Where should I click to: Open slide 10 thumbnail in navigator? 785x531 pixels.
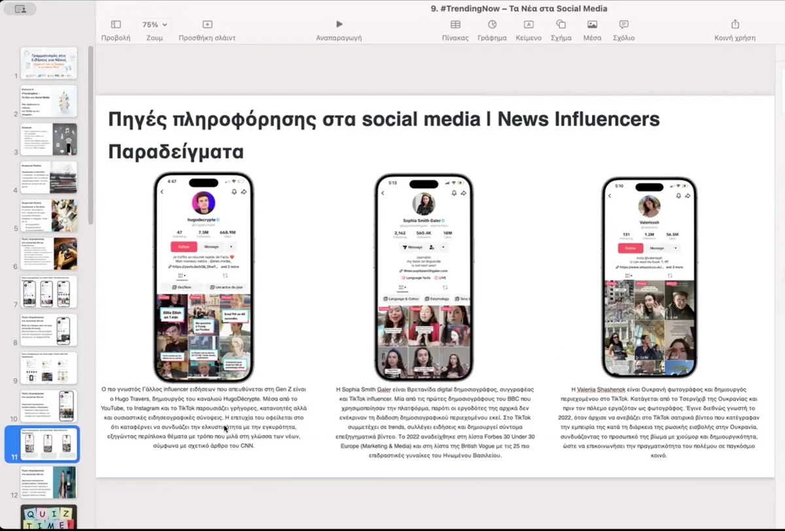(x=48, y=406)
